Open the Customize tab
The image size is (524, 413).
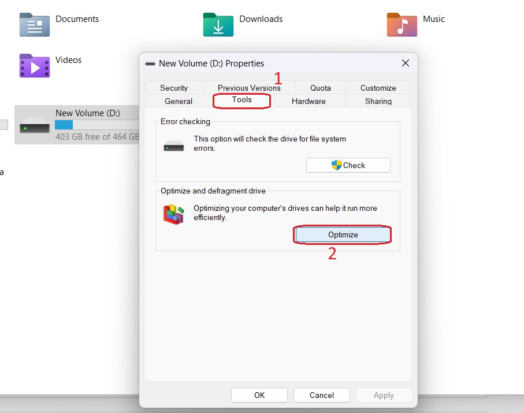pos(378,88)
